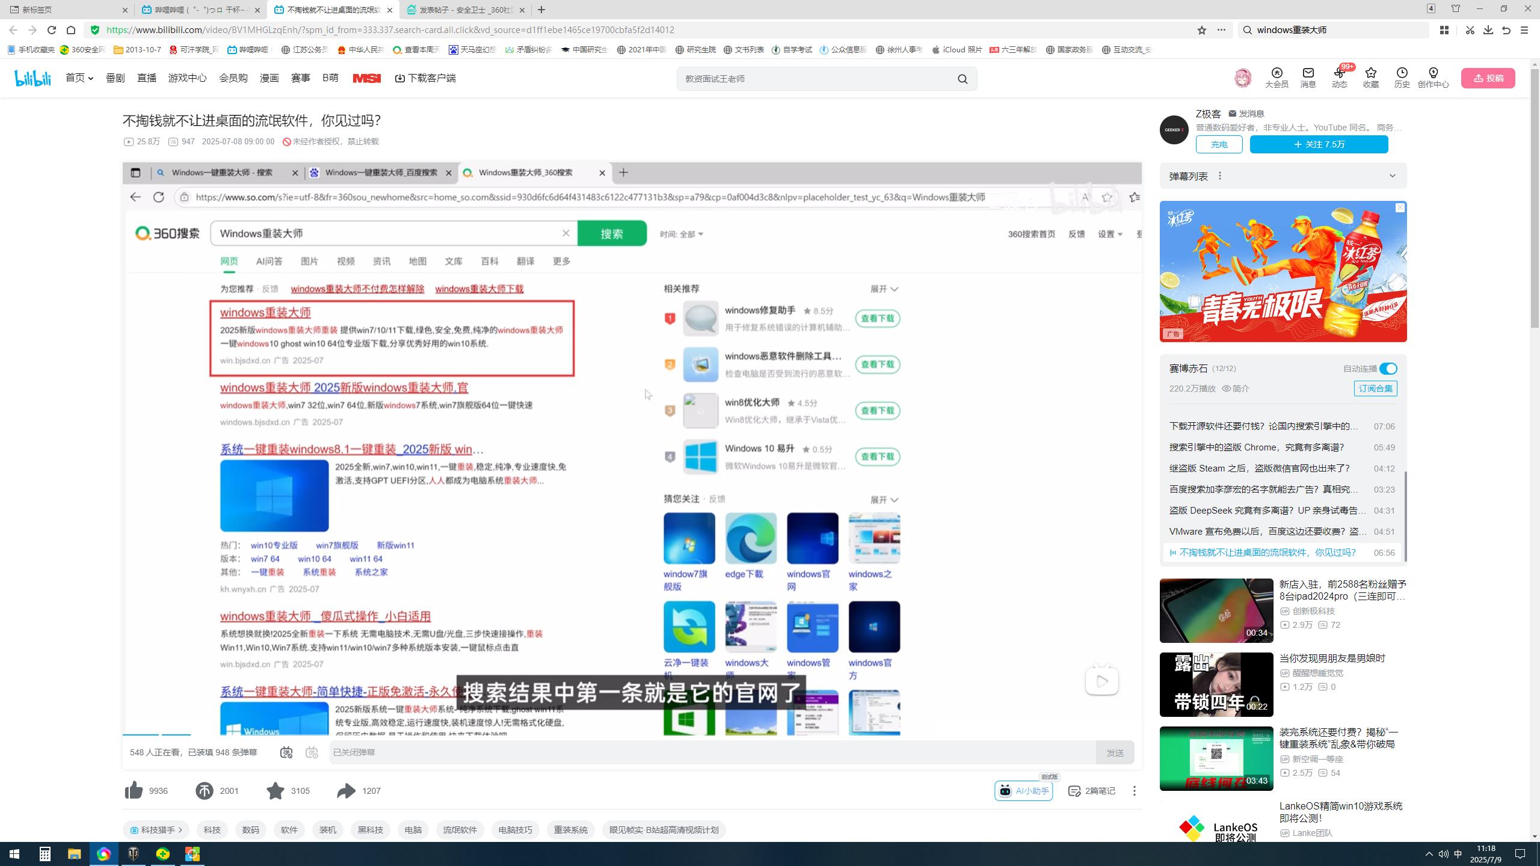Open more options menu beside 2篇笔记
The height and width of the screenshot is (866, 1540).
[1135, 791]
